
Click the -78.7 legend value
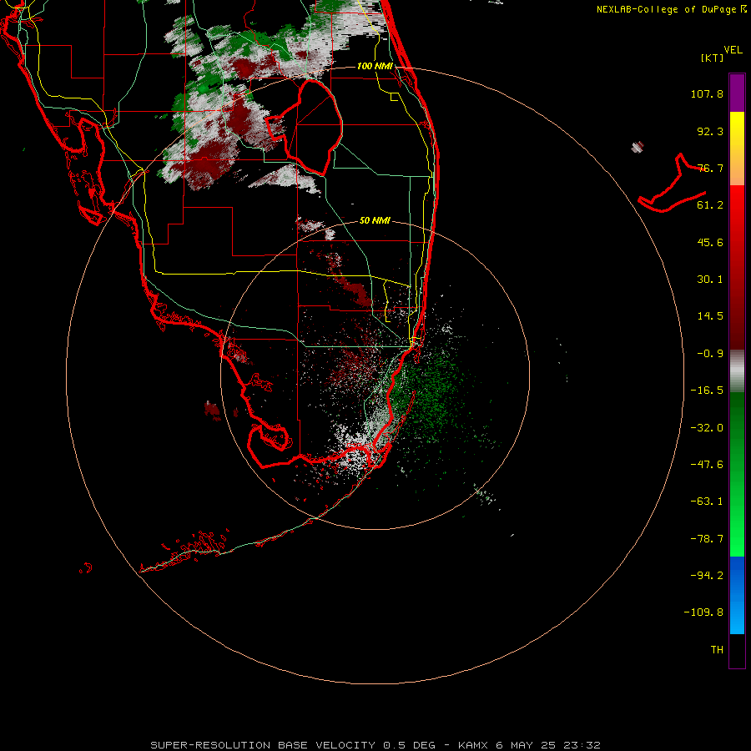tap(707, 539)
